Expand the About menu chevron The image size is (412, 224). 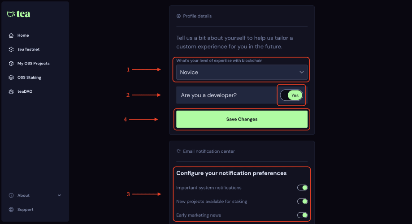point(60,195)
